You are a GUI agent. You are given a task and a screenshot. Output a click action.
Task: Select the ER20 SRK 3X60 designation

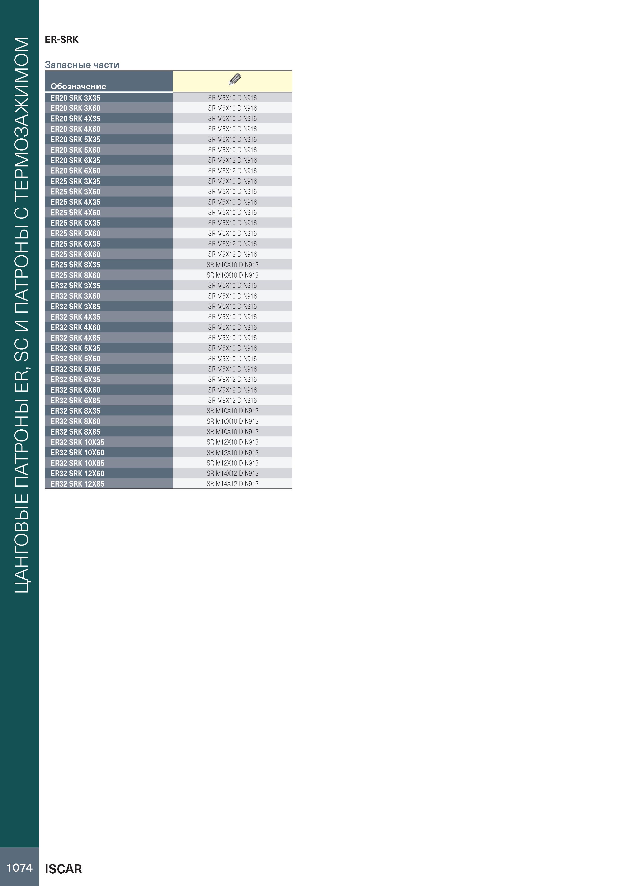point(75,108)
